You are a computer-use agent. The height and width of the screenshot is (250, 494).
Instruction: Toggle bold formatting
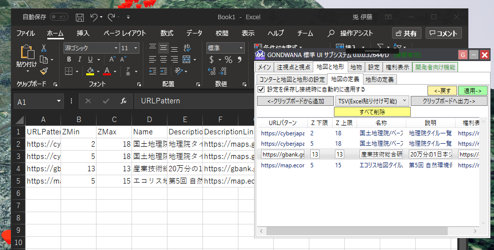click(x=69, y=60)
